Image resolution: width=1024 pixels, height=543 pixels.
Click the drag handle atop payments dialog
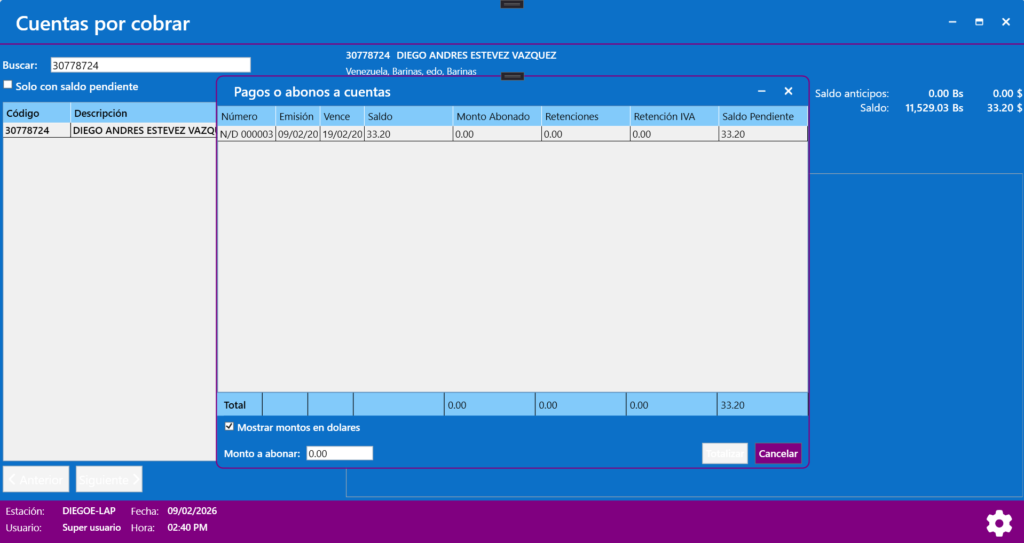[512, 76]
